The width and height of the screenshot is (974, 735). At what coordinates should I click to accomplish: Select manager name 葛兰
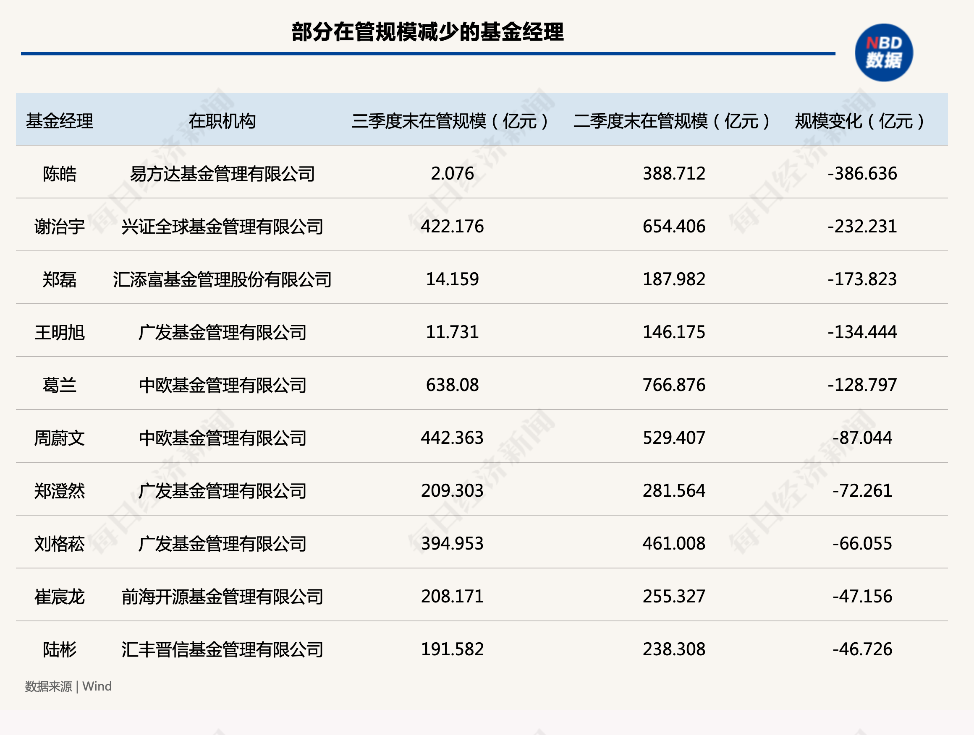[x=60, y=385]
